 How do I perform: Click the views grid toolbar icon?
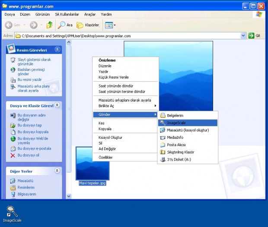(x=109, y=26)
